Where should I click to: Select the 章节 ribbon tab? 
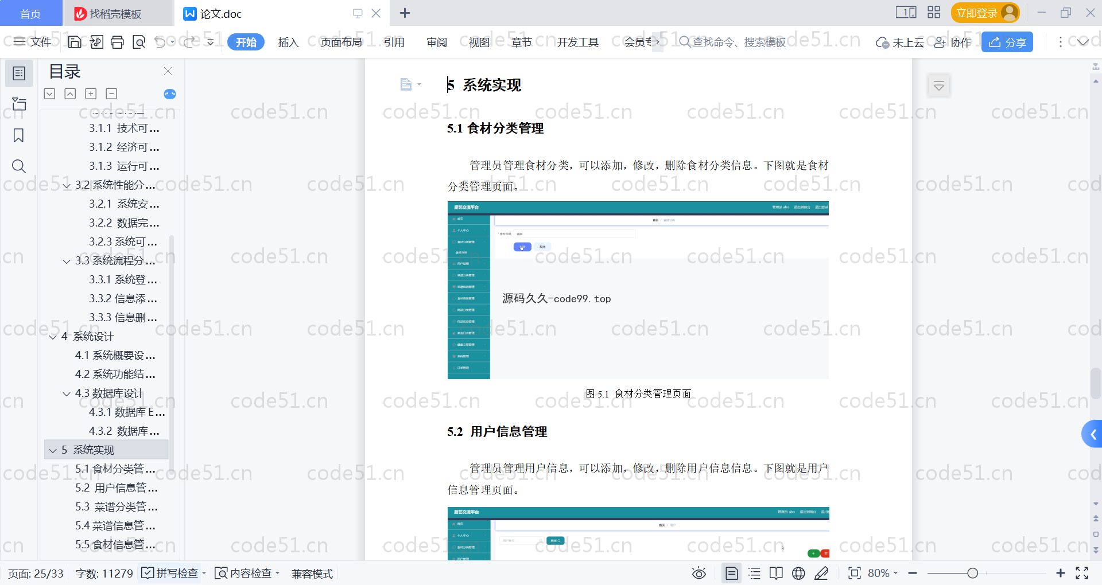[522, 42]
